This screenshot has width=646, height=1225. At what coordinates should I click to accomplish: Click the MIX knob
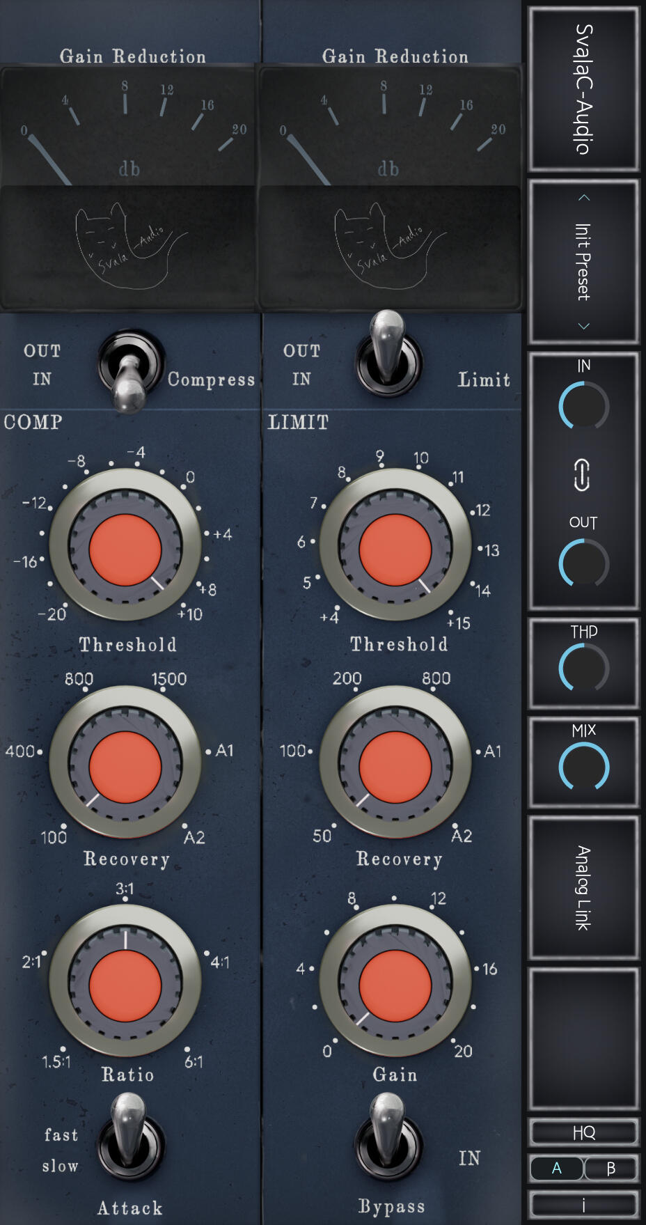click(x=583, y=766)
